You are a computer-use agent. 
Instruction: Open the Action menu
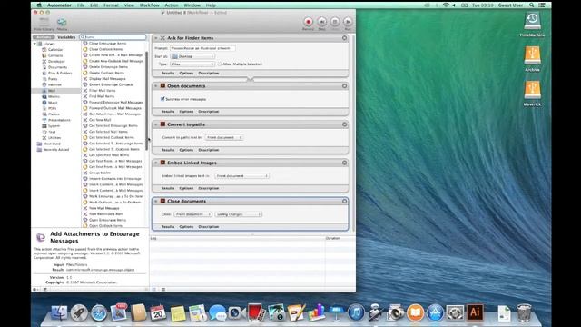pos(172,5)
